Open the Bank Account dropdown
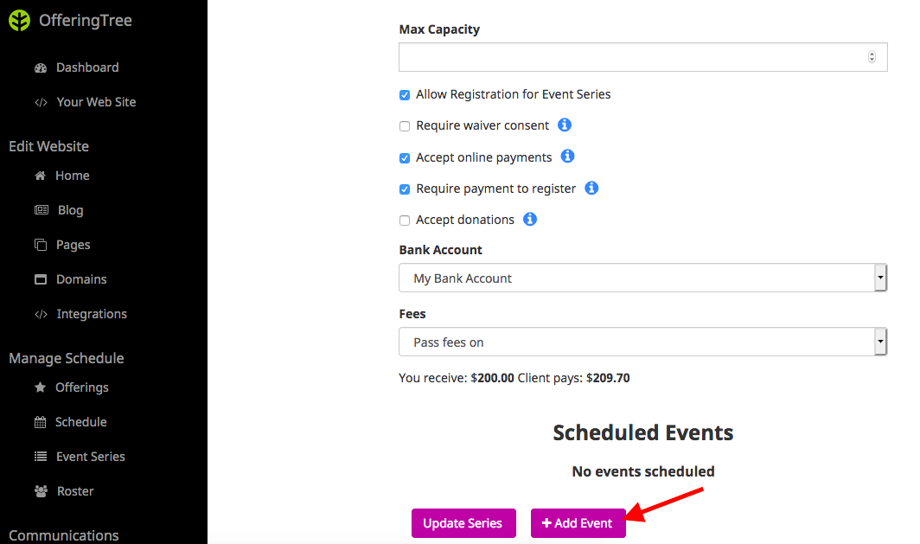 (x=642, y=278)
